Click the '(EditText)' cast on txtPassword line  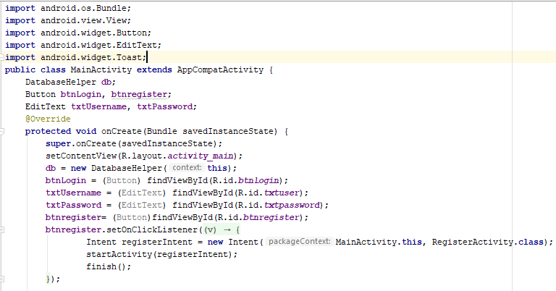pyautogui.click(x=141, y=206)
